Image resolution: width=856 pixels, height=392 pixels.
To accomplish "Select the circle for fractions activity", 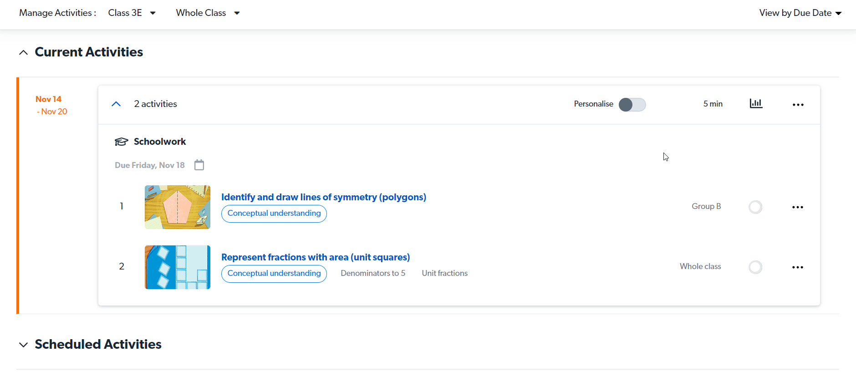I will [755, 267].
